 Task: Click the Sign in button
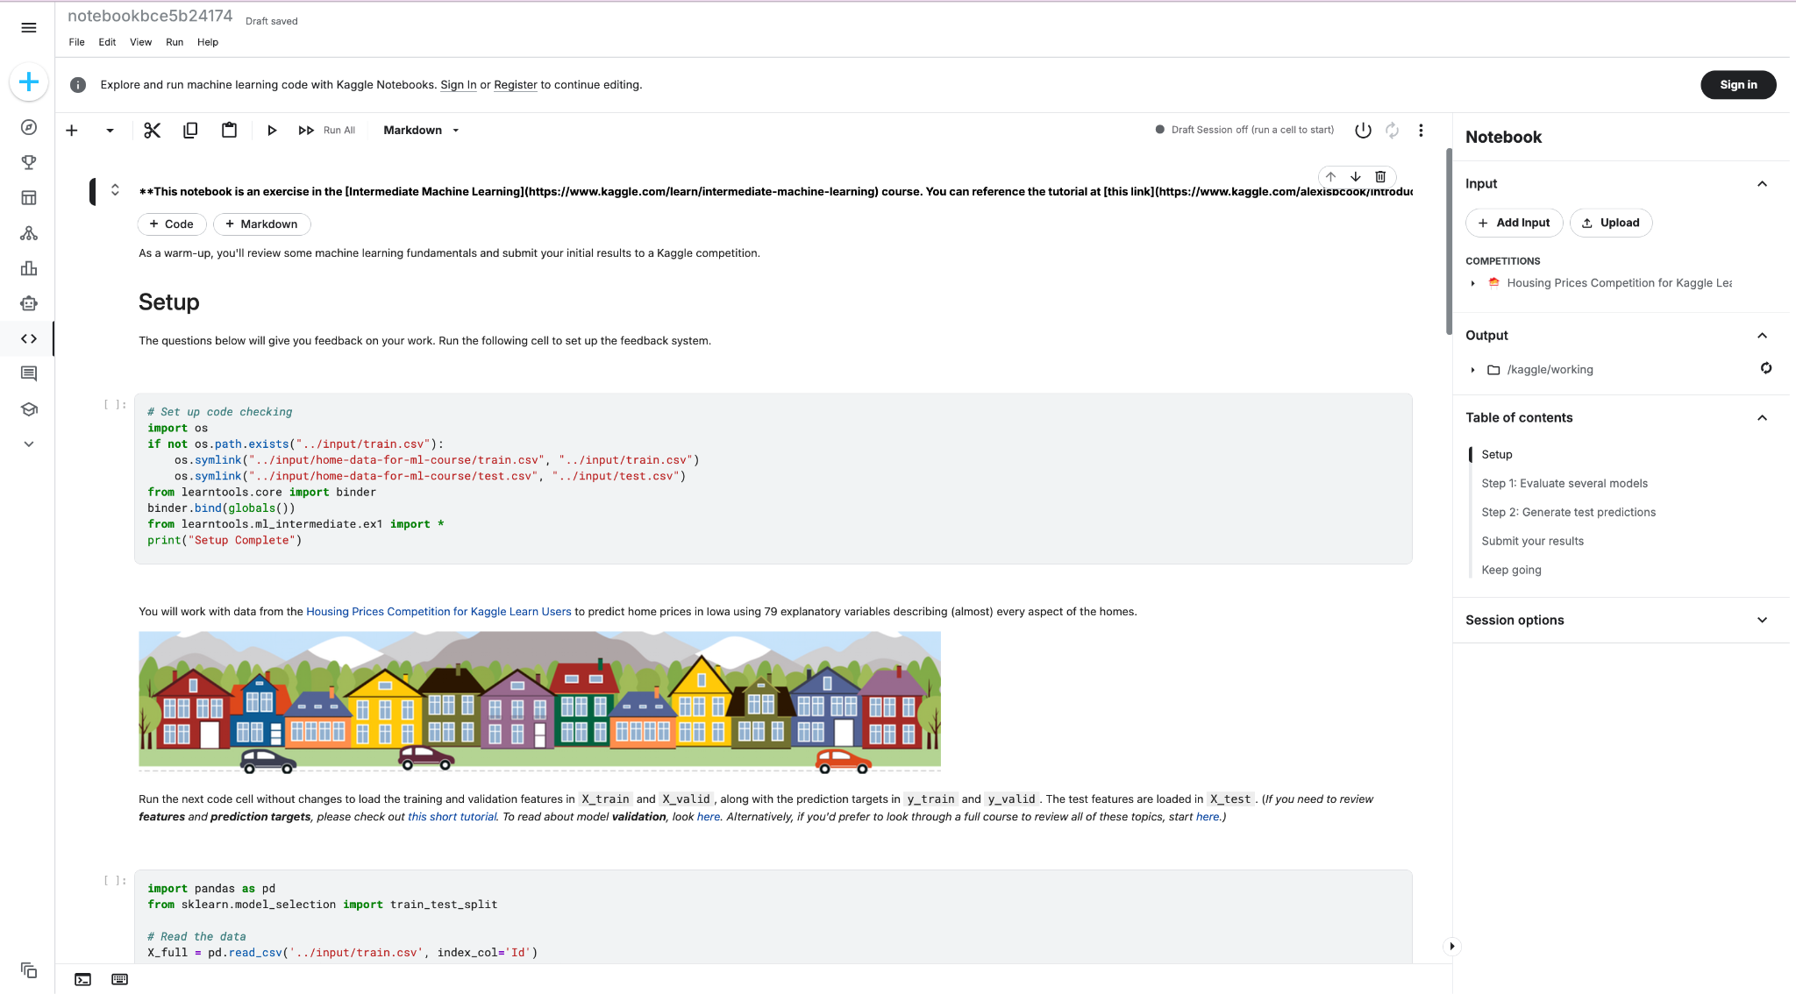1737,84
